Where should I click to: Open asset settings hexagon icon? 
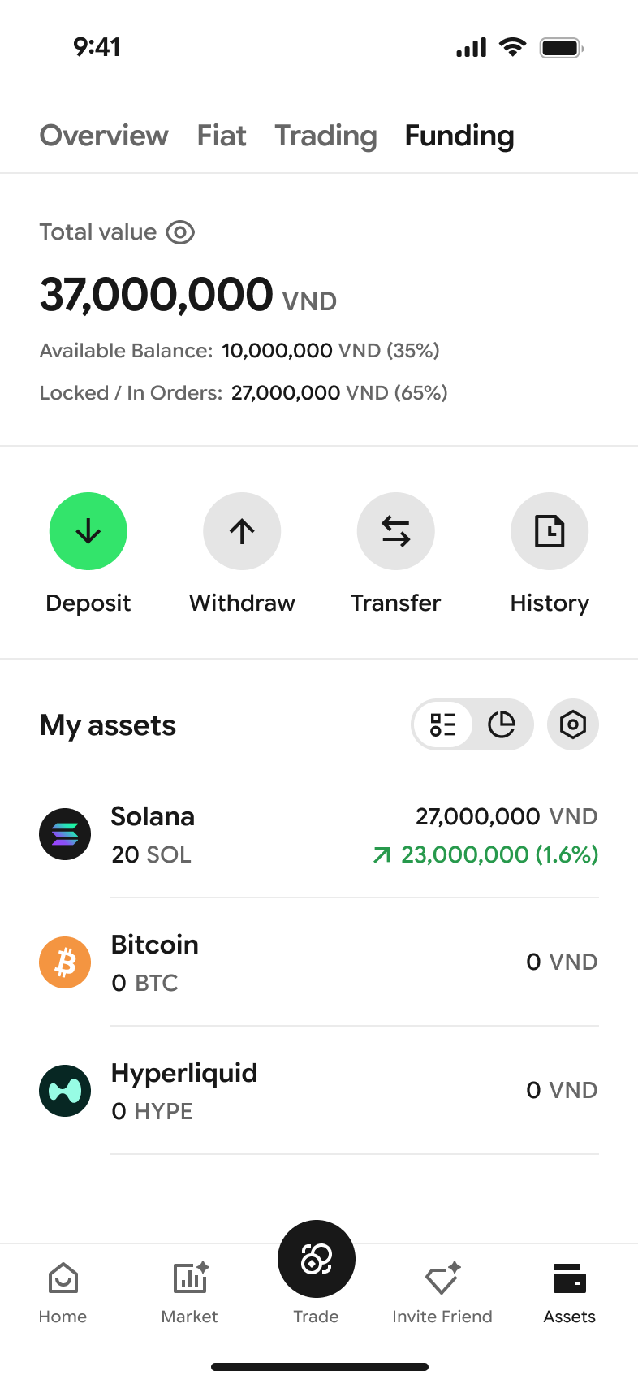pyautogui.click(x=573, y=724)
